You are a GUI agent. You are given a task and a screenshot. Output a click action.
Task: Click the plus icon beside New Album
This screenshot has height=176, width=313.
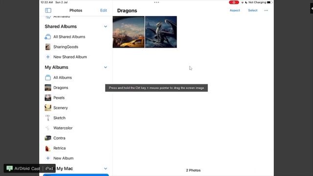click(x=48, y=158)
